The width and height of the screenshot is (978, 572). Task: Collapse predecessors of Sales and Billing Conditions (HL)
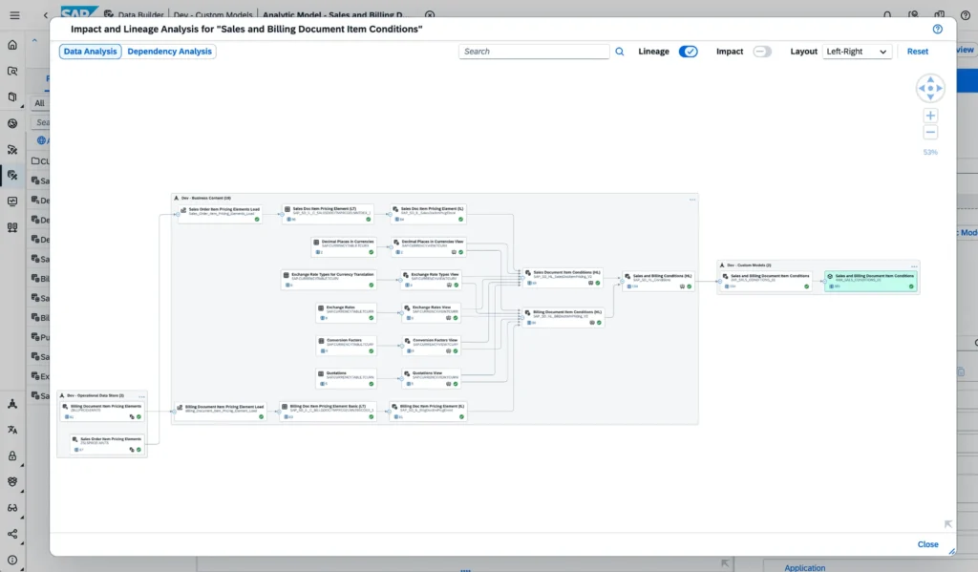point(621,281)
